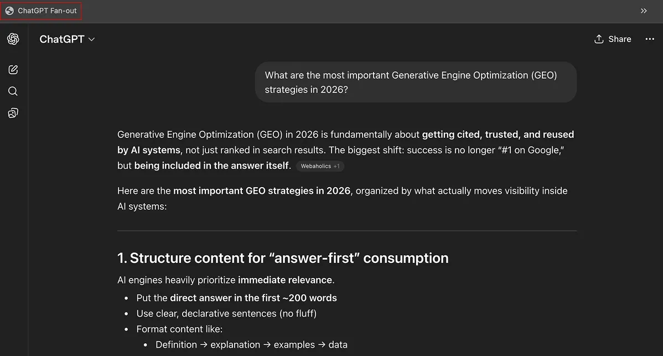The width and height of the screenshot is (663, 356).
Task: Click the bullet about direct answer in 200 words
Action: [x=236, y=297]
